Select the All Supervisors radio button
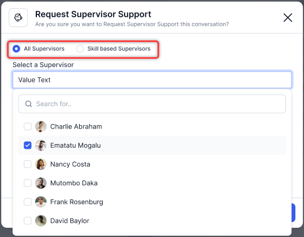 (16, 48)
